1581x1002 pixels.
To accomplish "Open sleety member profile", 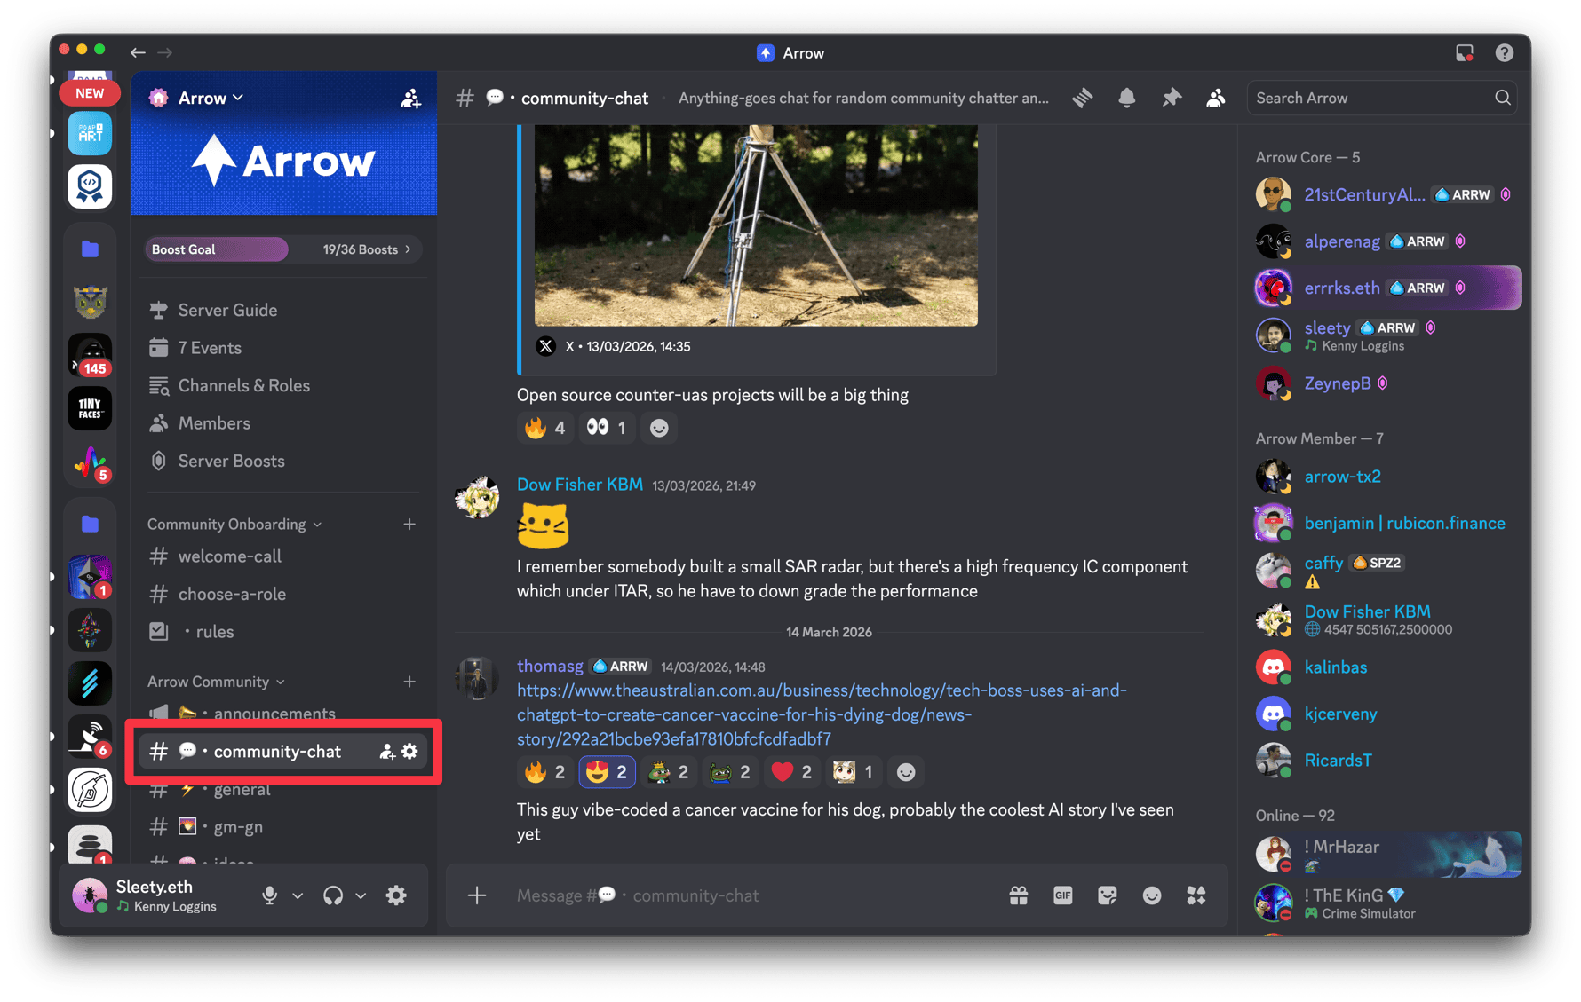I will tap(1387, 335).
